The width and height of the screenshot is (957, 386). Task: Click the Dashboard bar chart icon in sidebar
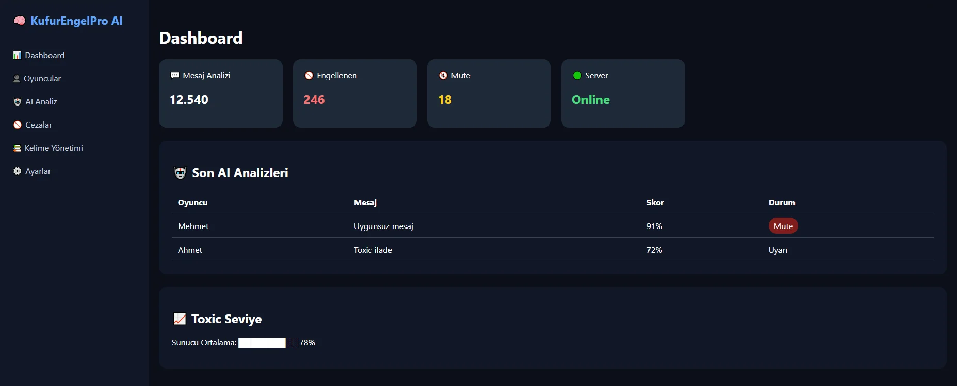click(x=17, y=56)
